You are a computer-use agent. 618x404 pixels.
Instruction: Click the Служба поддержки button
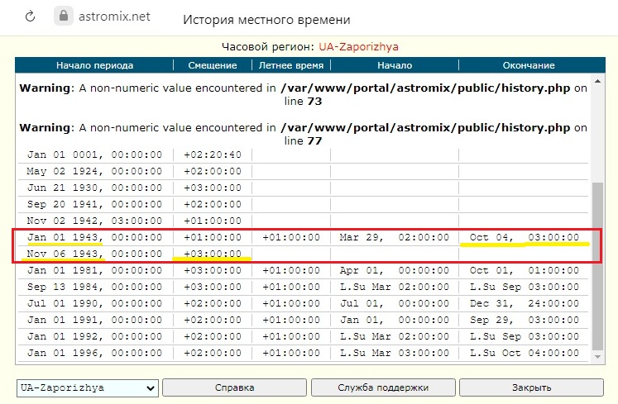382,387
